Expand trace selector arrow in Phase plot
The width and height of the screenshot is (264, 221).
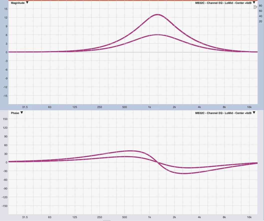point(254,113)
